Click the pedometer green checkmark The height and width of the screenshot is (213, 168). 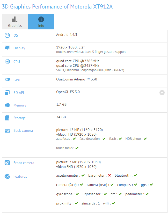(x=147, y=194)
